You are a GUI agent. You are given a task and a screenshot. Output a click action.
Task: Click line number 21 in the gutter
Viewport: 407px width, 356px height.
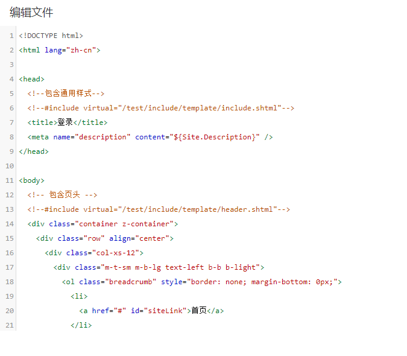[10, 325]
